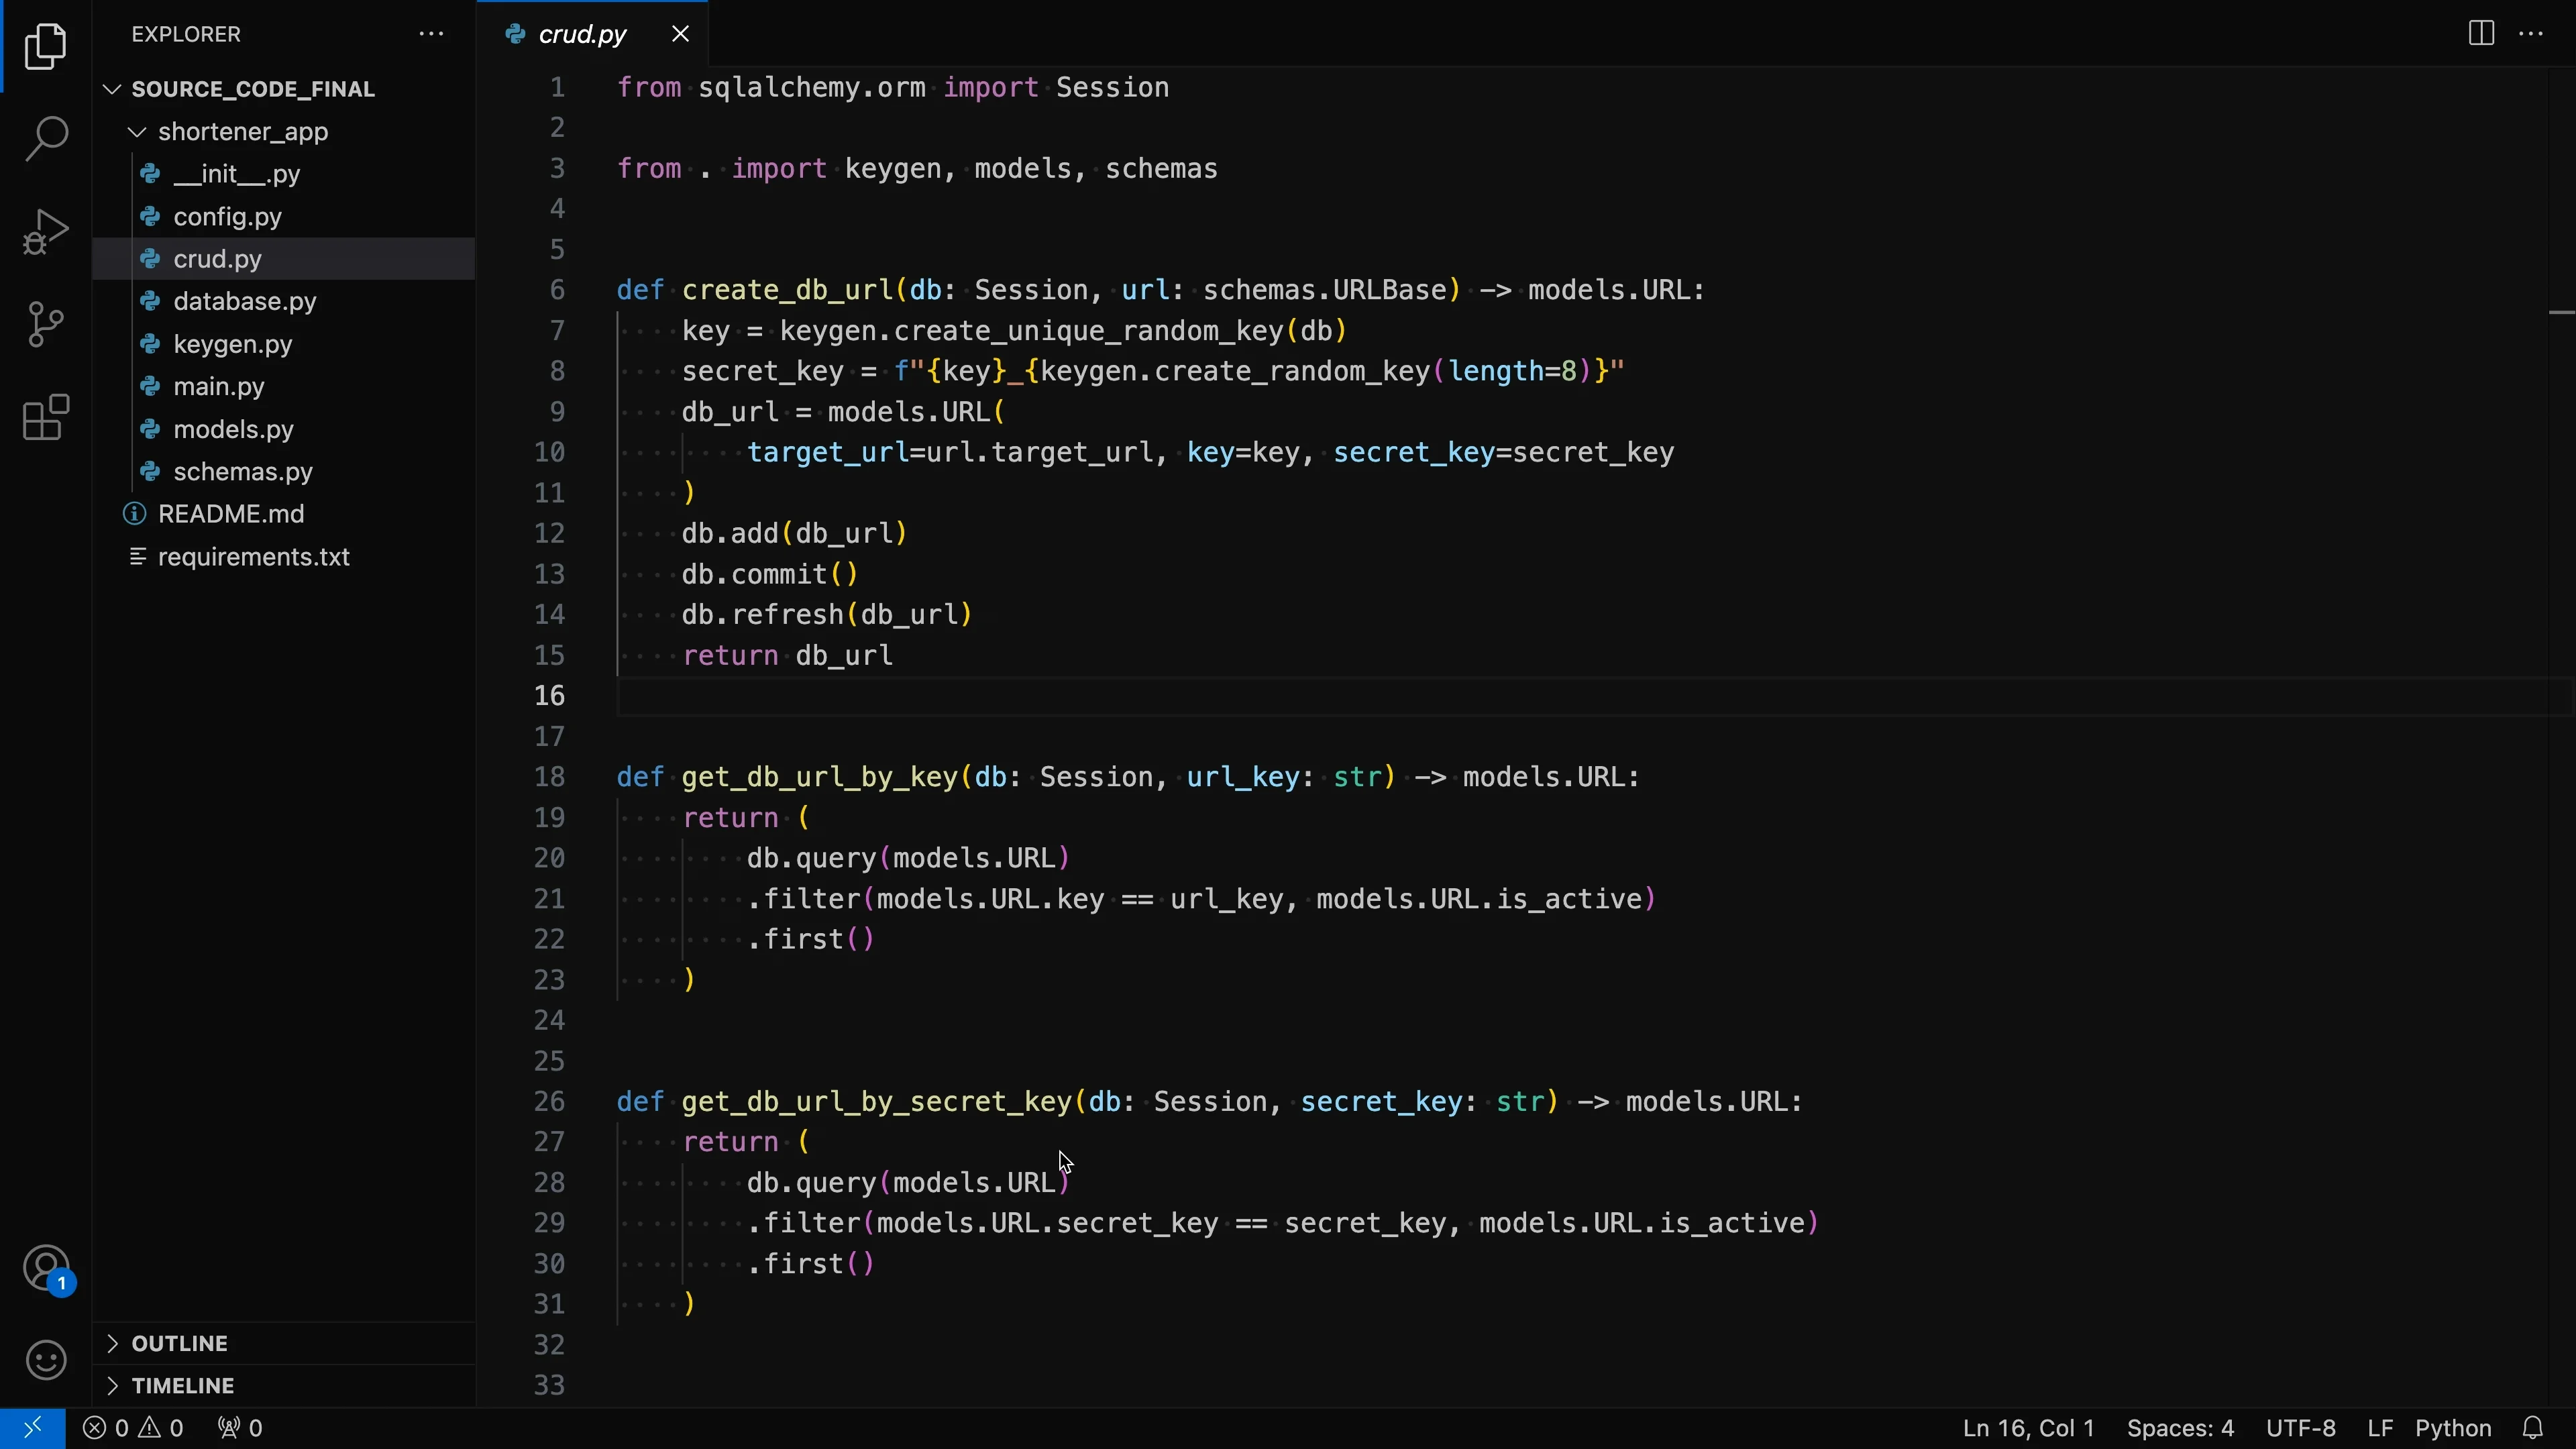This screenshot has width=2576, height=1449.
Task: Click the errors and warnings status indicator
Action: pyautogui.click(x=133, y=1428)
